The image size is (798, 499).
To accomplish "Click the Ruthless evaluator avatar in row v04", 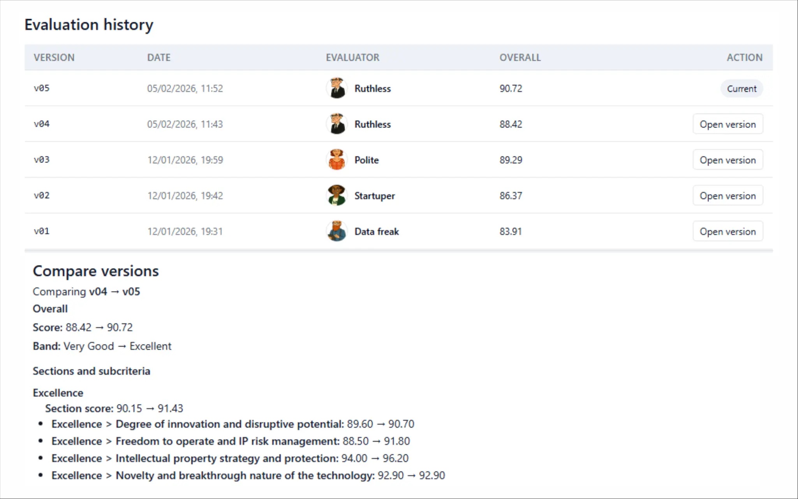I will [336, 124].
